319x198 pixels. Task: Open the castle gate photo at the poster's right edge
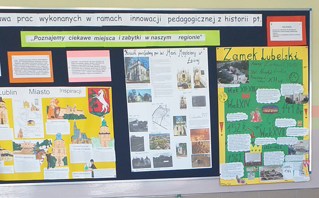(297, 98)
